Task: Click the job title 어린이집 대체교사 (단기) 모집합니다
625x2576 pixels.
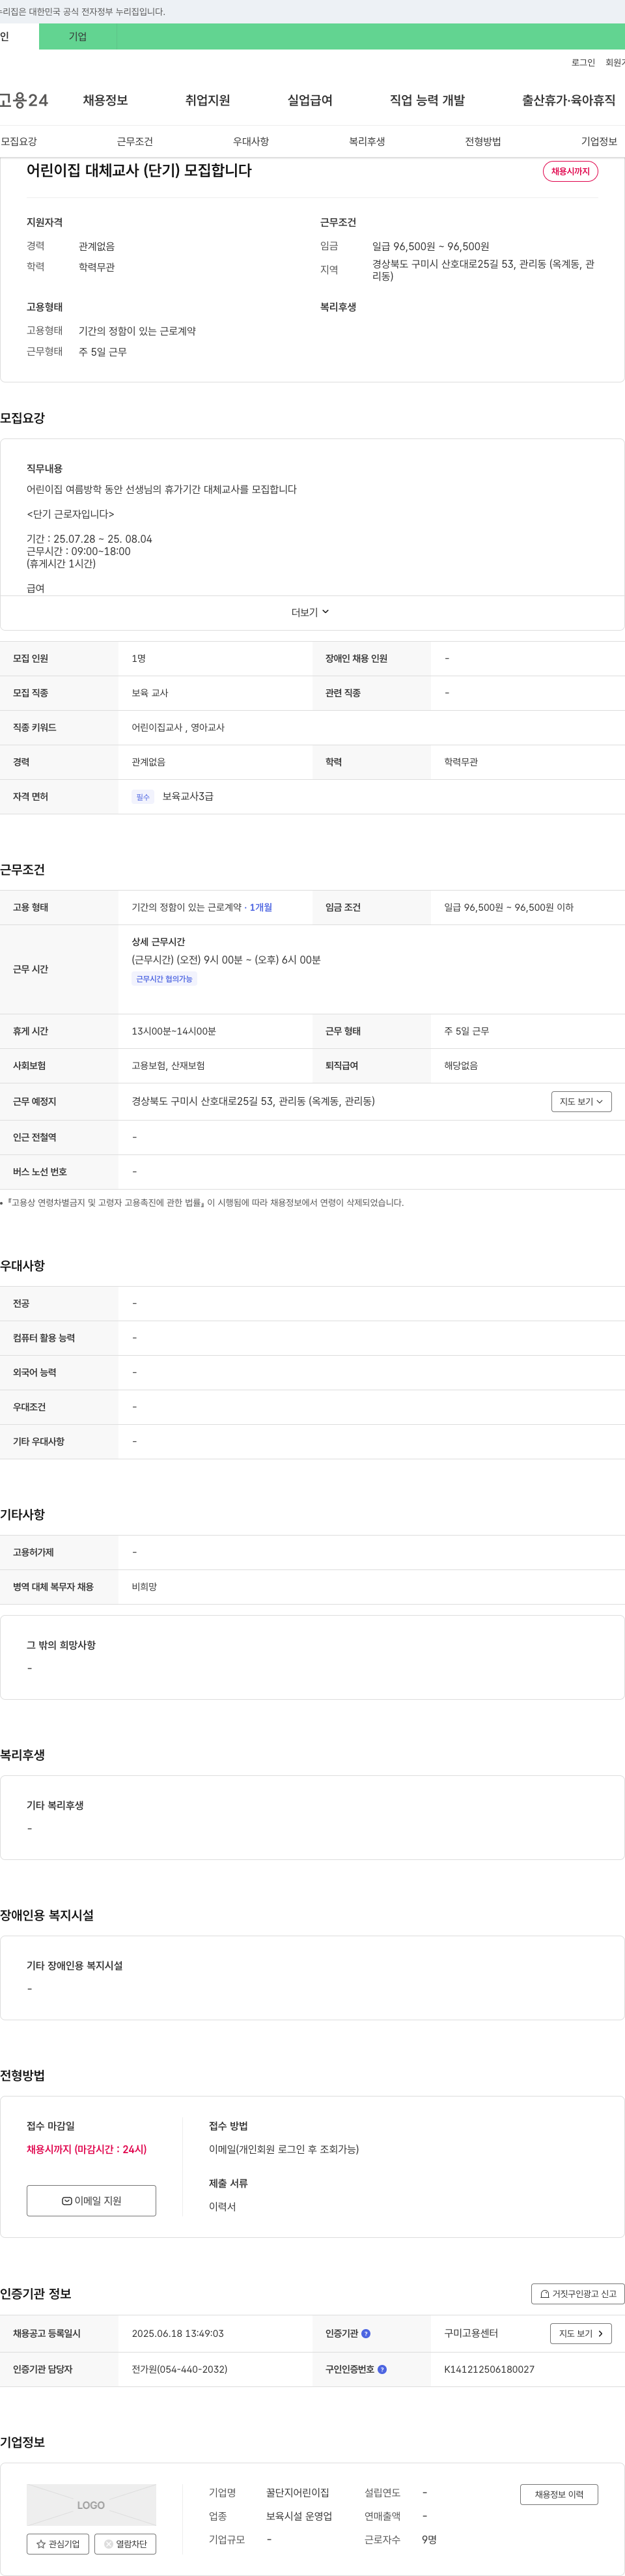Action: pos(139,170)
